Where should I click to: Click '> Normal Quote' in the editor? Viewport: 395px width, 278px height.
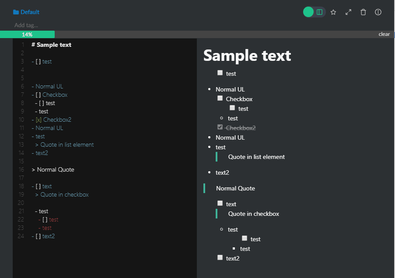coord(53,169)
